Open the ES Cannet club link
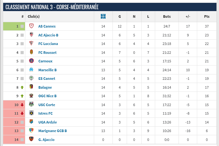This screenshot has width=219, height=146. tap(47, 79)
